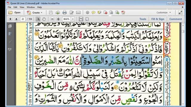Print the document with the printer icon
The height and width of the screenshot is (107, 191).
click(64, 12)
